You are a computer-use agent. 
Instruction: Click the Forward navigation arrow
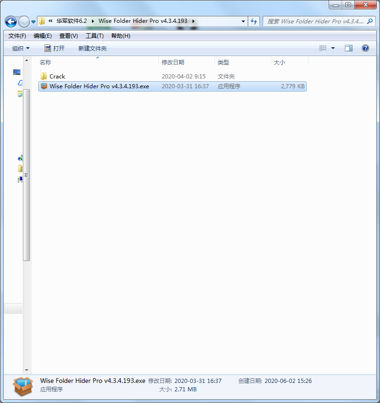point(24,21)
